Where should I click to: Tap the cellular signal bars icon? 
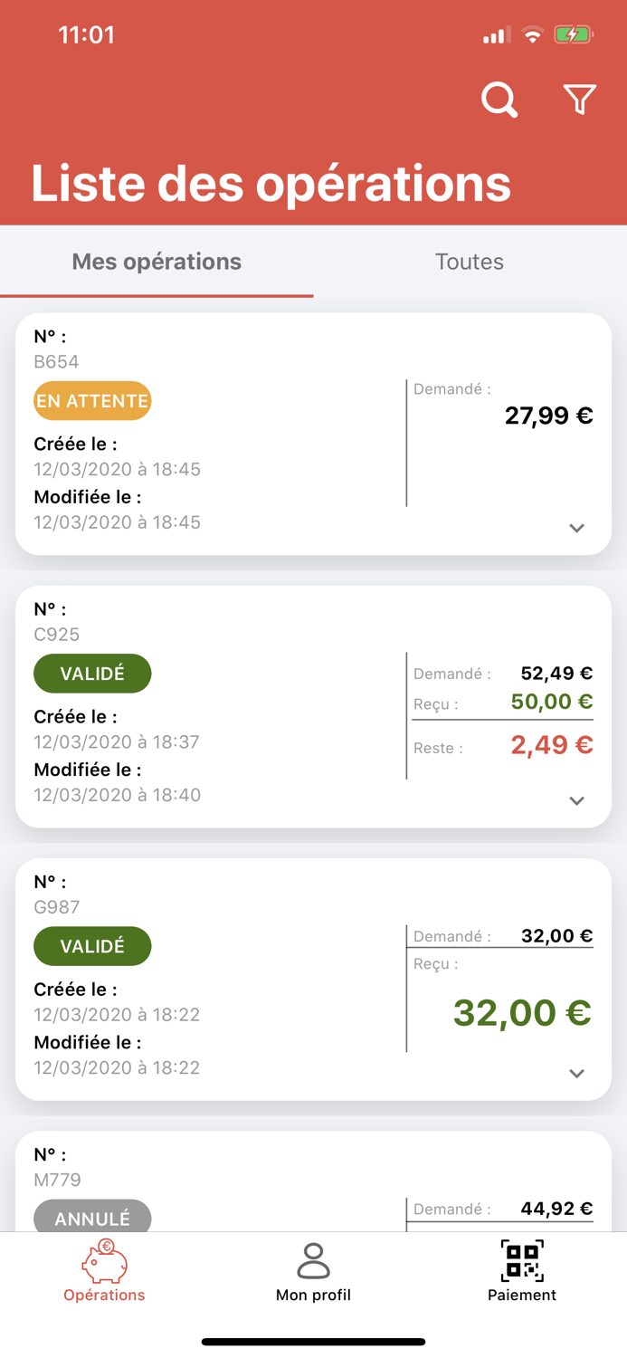point(495,35)
